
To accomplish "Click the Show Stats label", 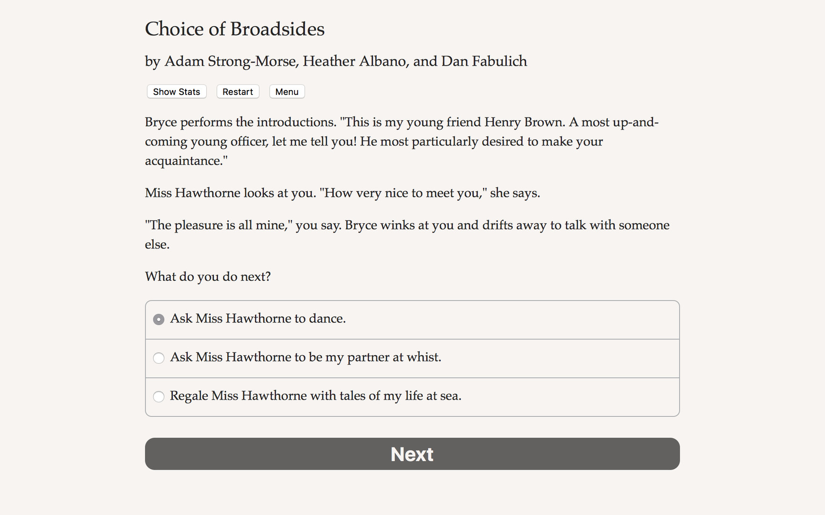I will [x=176, y=92].
